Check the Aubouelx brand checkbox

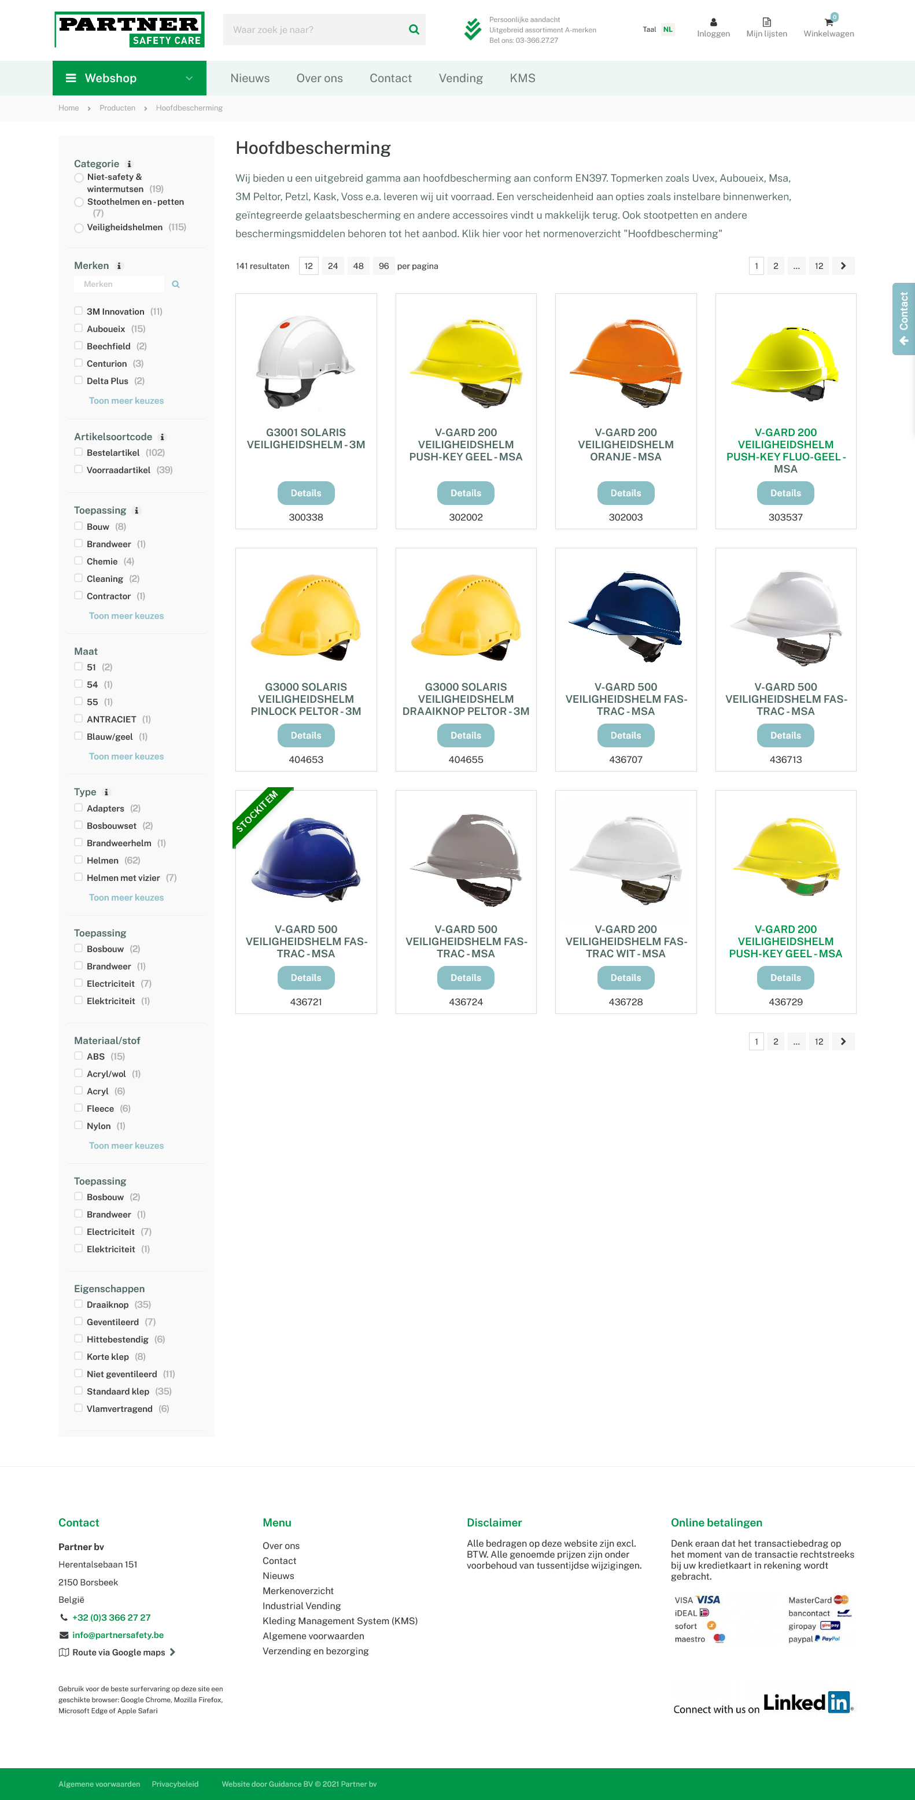click(x=78, y=329)
